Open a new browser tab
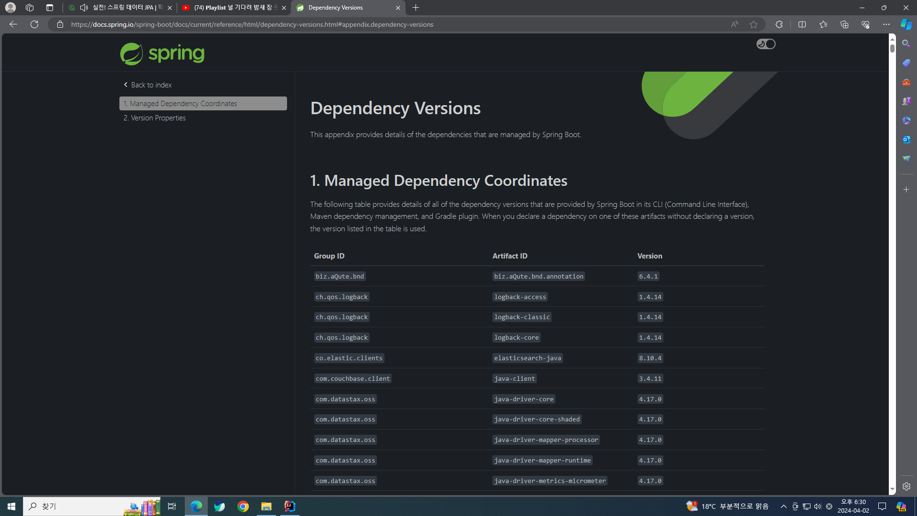Viewport: 917px width, 516px height. tap(416, 8)
